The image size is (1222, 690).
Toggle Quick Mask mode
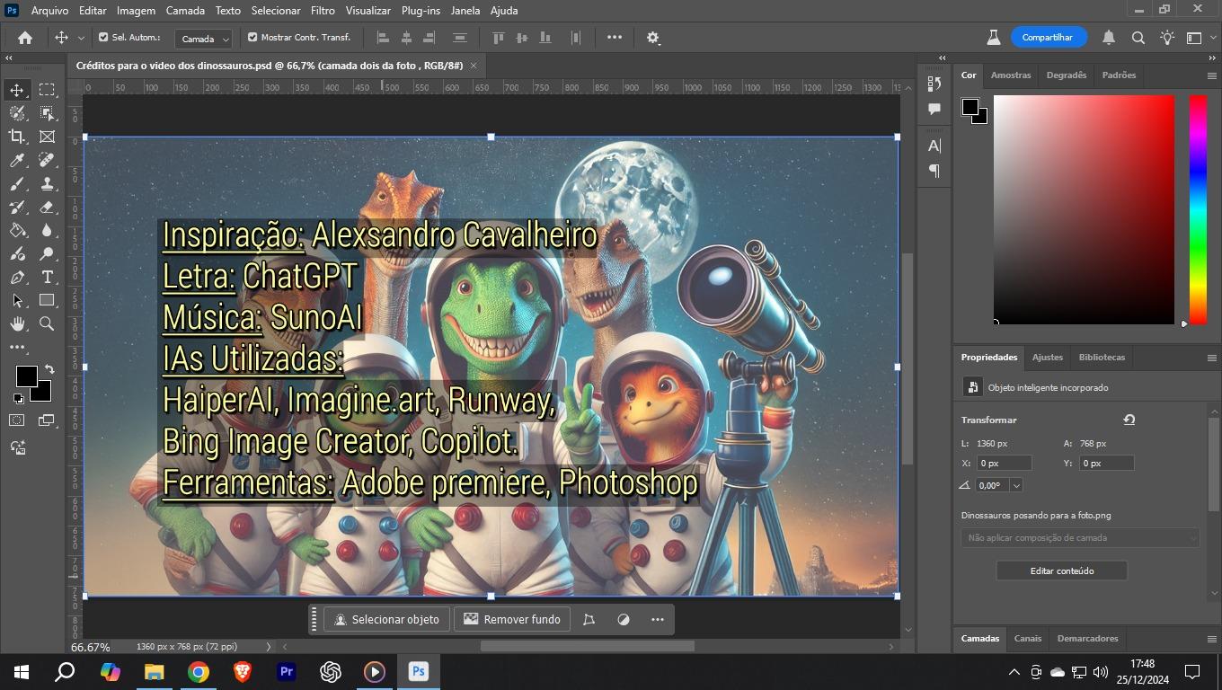17,420
